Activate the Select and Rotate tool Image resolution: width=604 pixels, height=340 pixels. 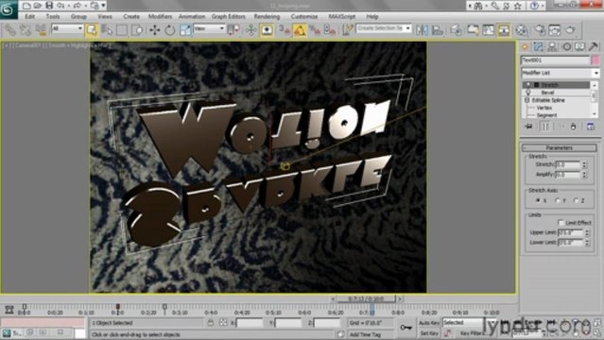coord(169,30)
